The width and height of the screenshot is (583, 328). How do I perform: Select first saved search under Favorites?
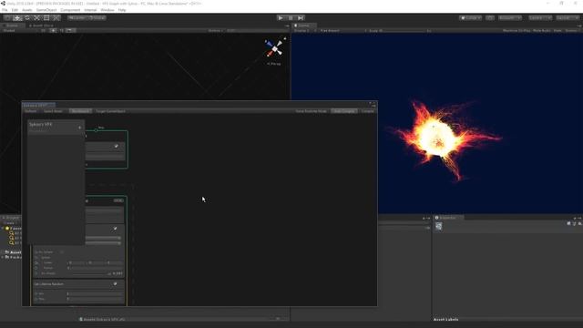pyautogui.click(x=12, y=233)
